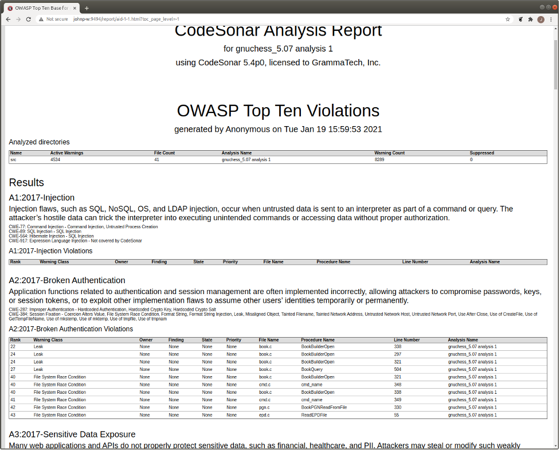Click the Suppressed column header

[x=482, y=153]
